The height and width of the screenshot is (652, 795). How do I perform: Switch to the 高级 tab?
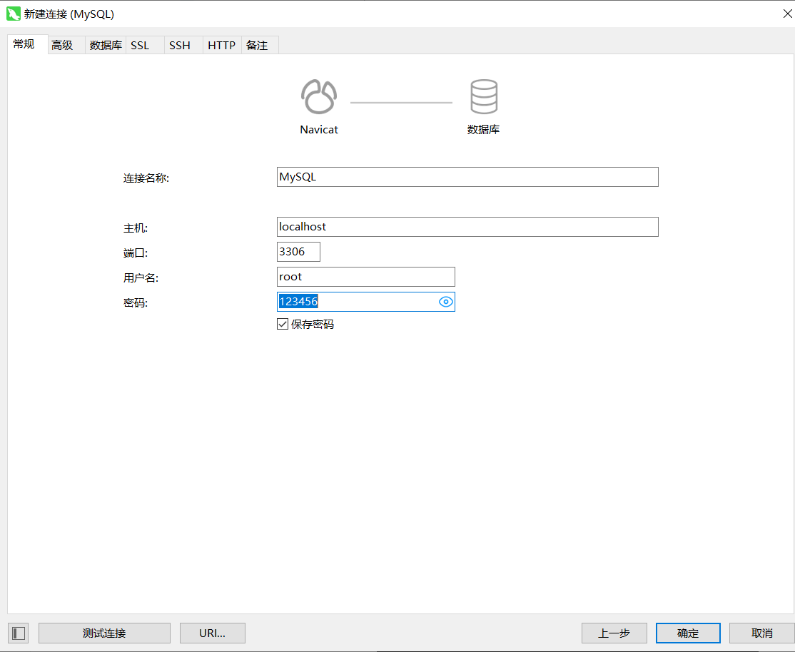62,45
